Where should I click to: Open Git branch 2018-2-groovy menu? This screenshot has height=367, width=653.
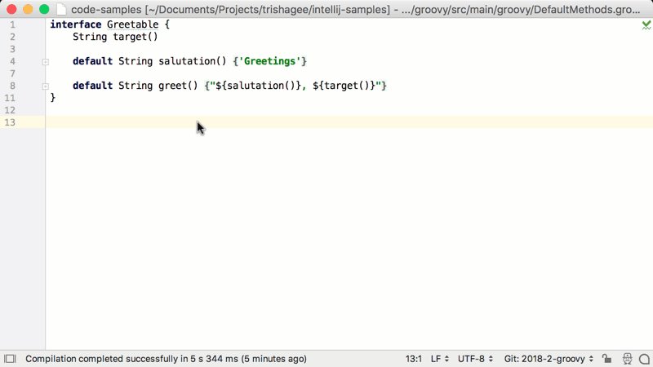point(549,359)
